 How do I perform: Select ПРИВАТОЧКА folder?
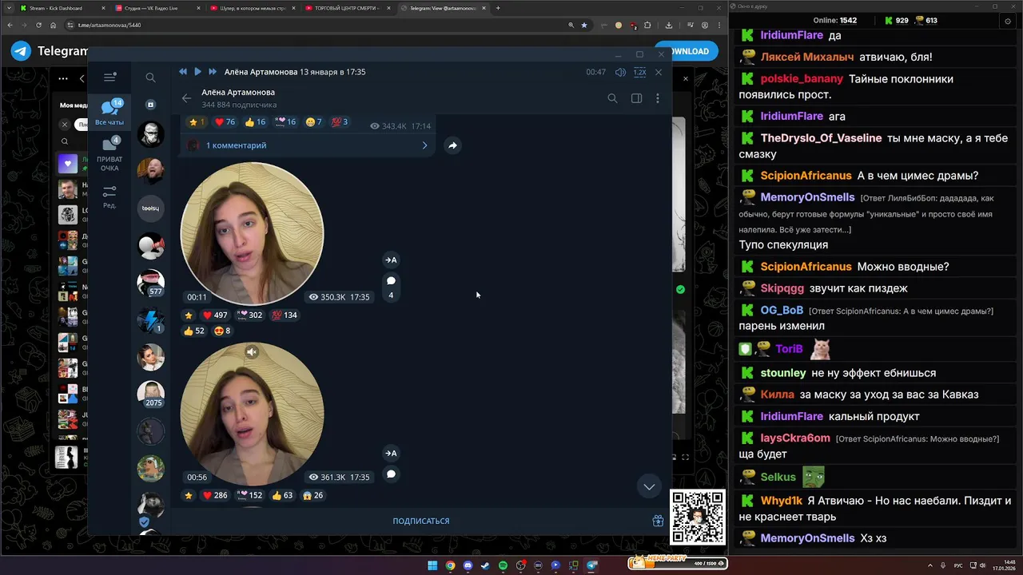[109, 155]
